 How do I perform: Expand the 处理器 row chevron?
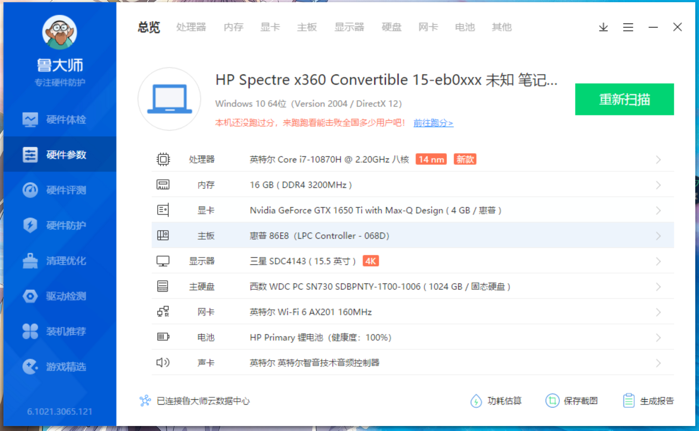tap(658, 160)
